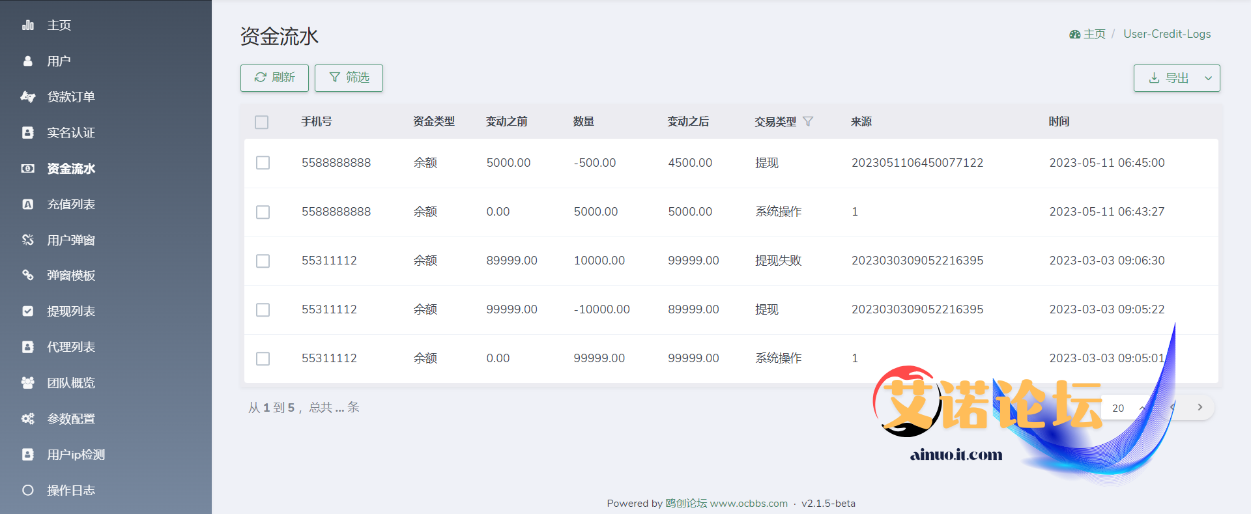Click the 参数配置 gears icon in sidebar
Image resolution: width=1251 pixels, height=514 pixels.
click(28, 419)
